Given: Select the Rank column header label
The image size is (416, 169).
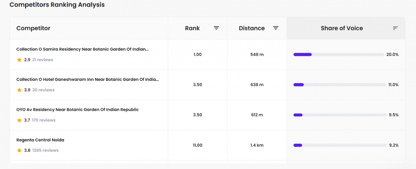Looking at the screenshot, I should 192,28.
